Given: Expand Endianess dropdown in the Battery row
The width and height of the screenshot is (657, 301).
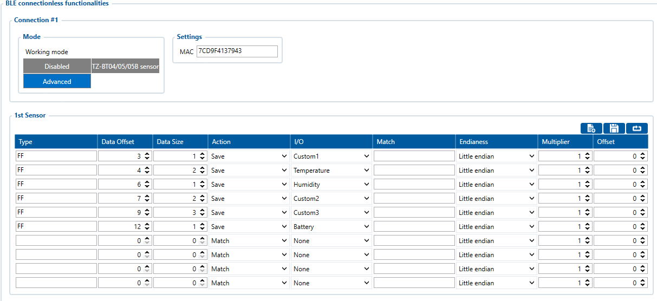Looking at the screenshot, I should pyautogui.click(x=496, y=227).
